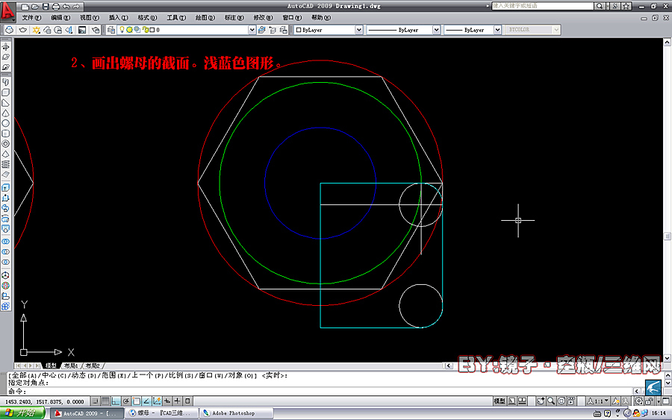The width and height of the screenshot is (672, 420).
Task: Click the Favorites star icon
Action: tap(626, 6)
